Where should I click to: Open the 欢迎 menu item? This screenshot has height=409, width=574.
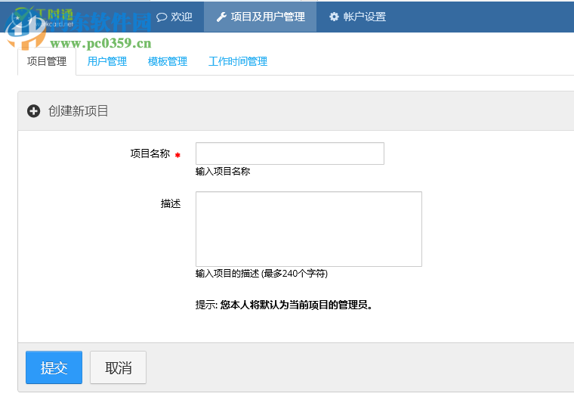pos(174,17)
